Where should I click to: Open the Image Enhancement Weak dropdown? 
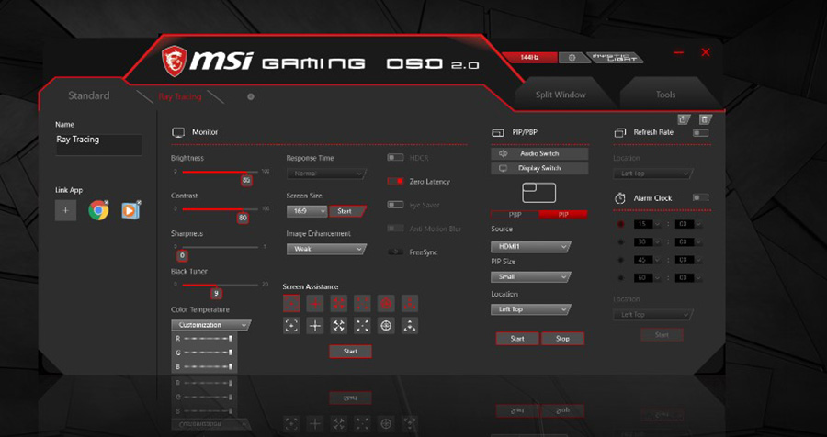coord(326,249)
